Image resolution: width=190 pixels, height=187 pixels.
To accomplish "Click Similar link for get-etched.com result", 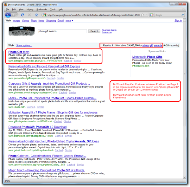I will [68, 150].
